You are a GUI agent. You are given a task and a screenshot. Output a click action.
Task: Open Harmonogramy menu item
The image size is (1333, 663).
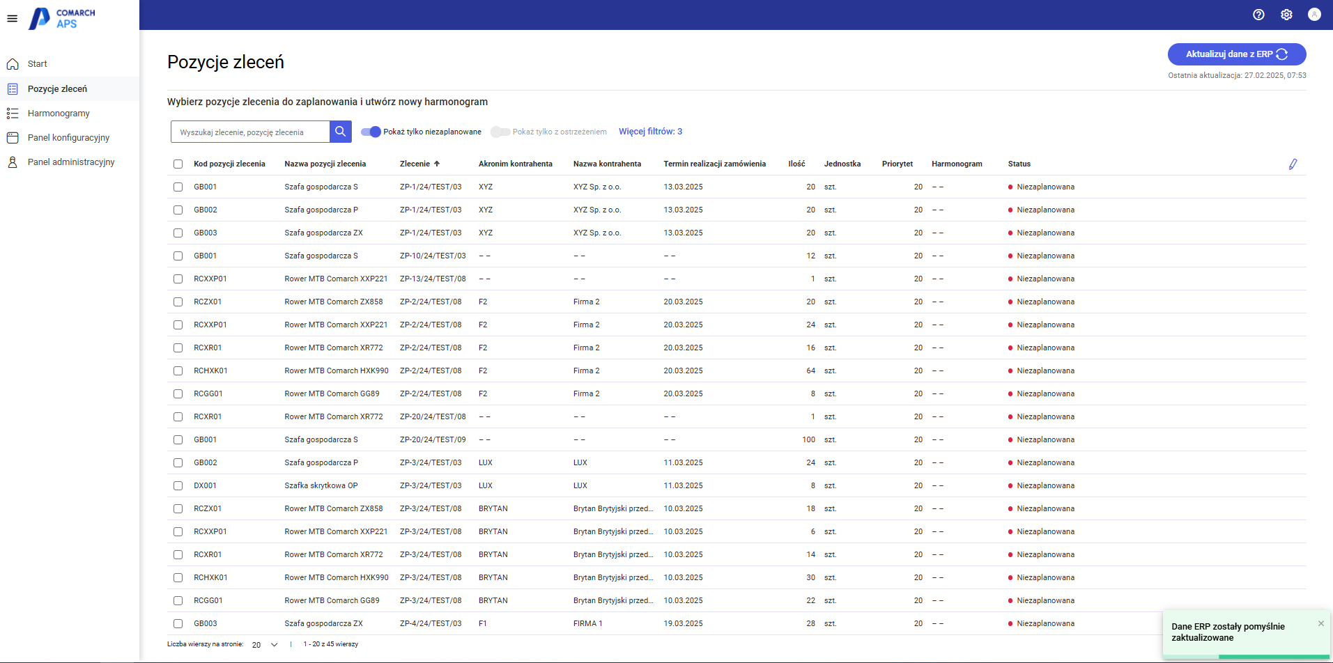click(x=59, y=114)
